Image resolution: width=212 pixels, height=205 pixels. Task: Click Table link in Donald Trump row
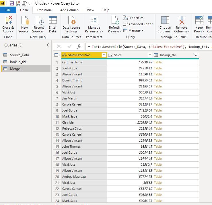coord(158,80)
